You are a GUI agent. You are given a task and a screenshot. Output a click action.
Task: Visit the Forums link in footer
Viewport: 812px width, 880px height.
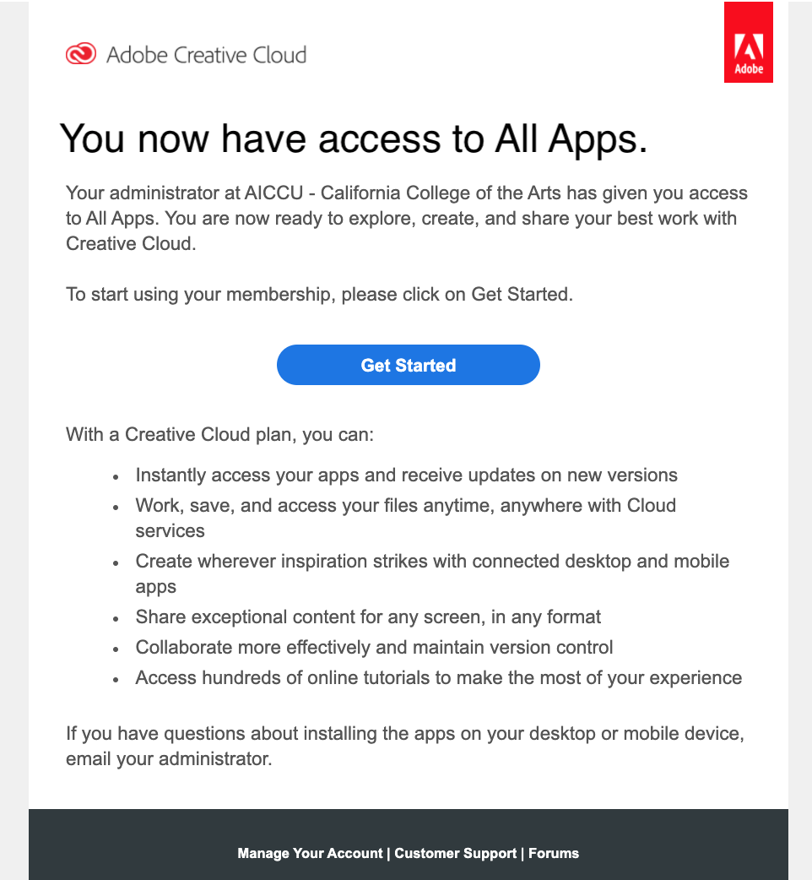click(x=554, y=853)
